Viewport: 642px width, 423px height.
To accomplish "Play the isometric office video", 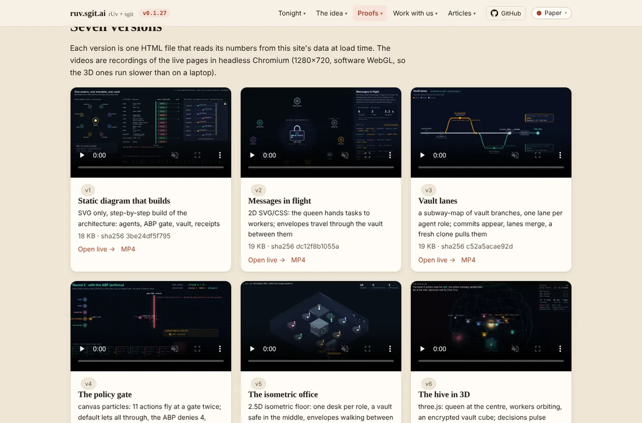I will (x=252, y=349).
